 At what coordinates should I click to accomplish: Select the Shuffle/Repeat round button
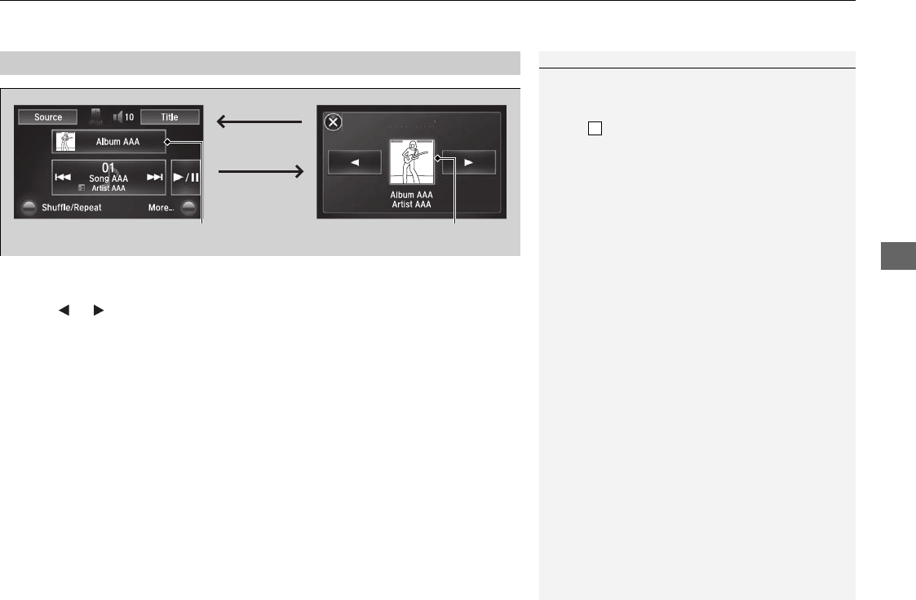(x=29, y=207)
